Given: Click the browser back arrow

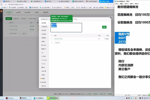Looking at the screenshot, I should [x=1, y=5].
